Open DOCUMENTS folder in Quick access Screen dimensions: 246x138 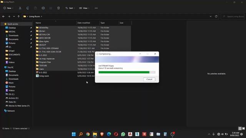click(x=14, y=54)
